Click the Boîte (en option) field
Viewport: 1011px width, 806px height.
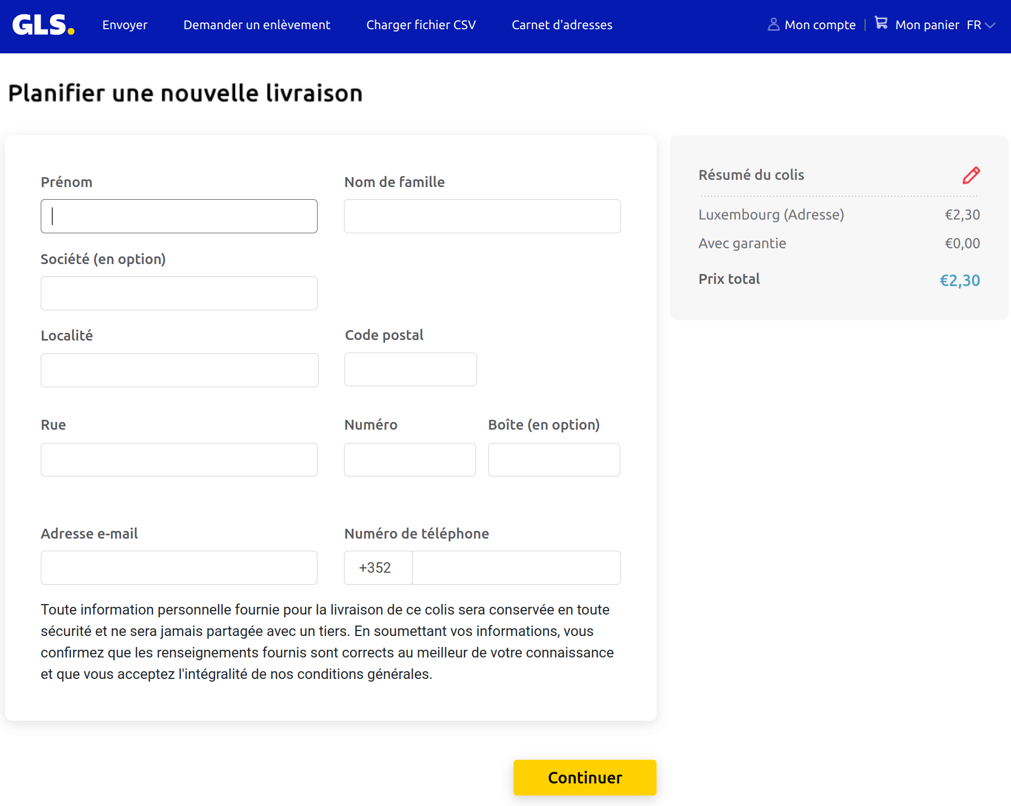tap(554, 460)
